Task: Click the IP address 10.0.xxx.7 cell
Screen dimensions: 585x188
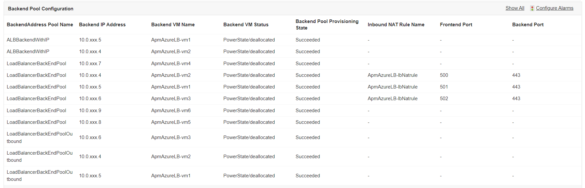Action: tap(90, 64)
